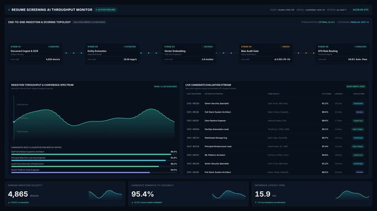Click the 1.8 ms/doc load value
The height and width of the screenshot is (211, 377).
click(208, 59)
